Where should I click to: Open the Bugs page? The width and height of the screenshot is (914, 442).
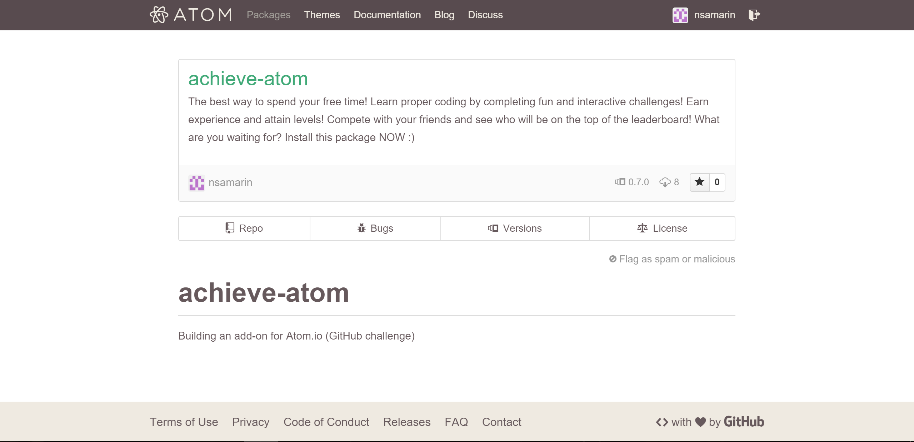(x=375, y=228)
